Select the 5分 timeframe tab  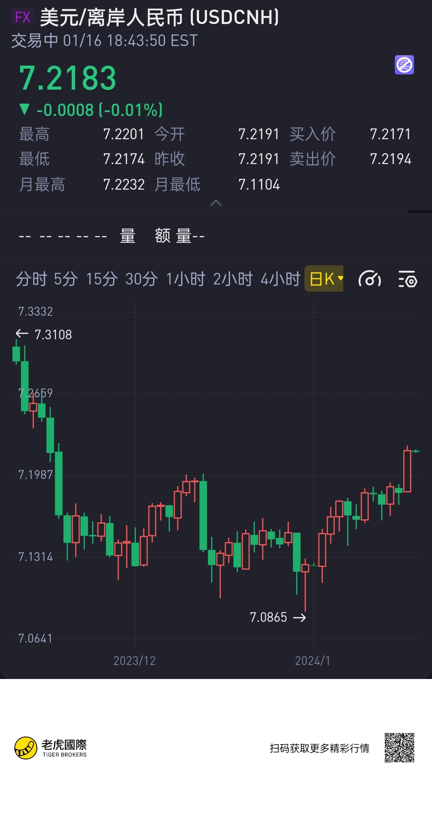(x=66, y=279)
